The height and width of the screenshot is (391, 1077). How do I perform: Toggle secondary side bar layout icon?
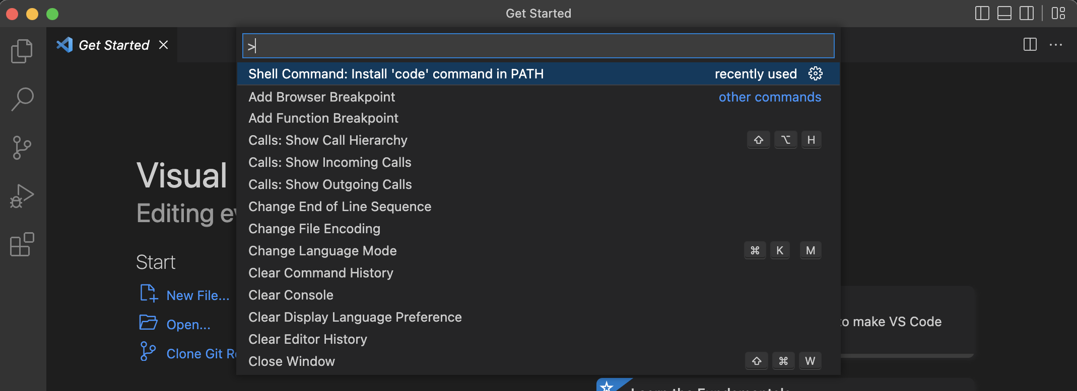coord(1026,13)
